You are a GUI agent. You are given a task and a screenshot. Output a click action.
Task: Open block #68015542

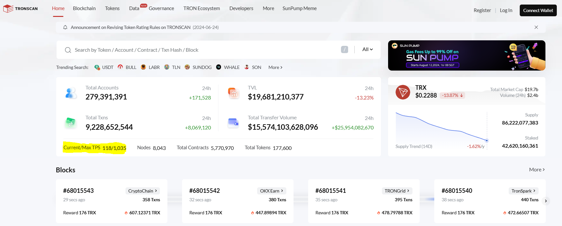204,191
